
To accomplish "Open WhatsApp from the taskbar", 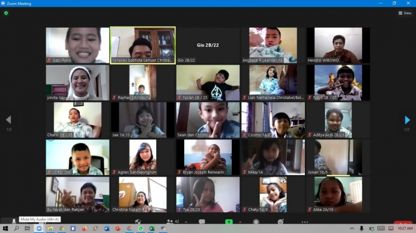I will click(x=141, y=228).
